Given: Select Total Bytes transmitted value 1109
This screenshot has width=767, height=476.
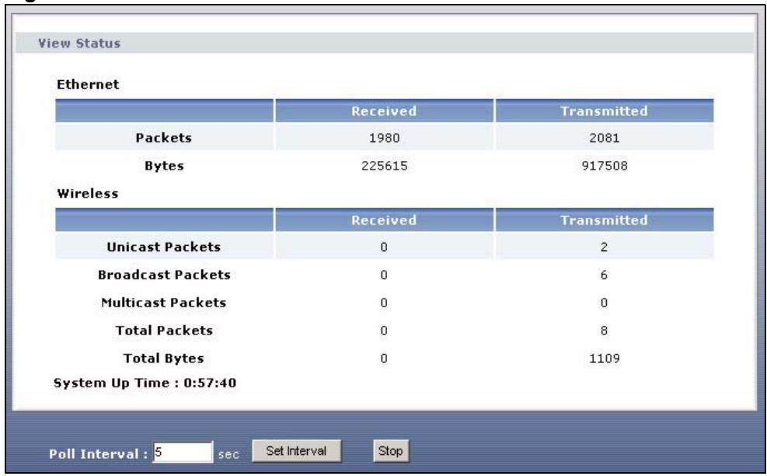Looking at the screenshot, I should (604, 359).
